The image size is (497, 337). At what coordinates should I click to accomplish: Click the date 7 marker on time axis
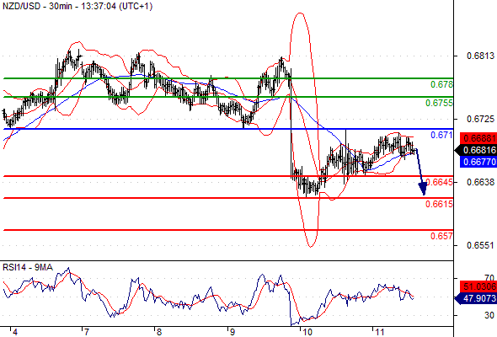tap(86, 332)
